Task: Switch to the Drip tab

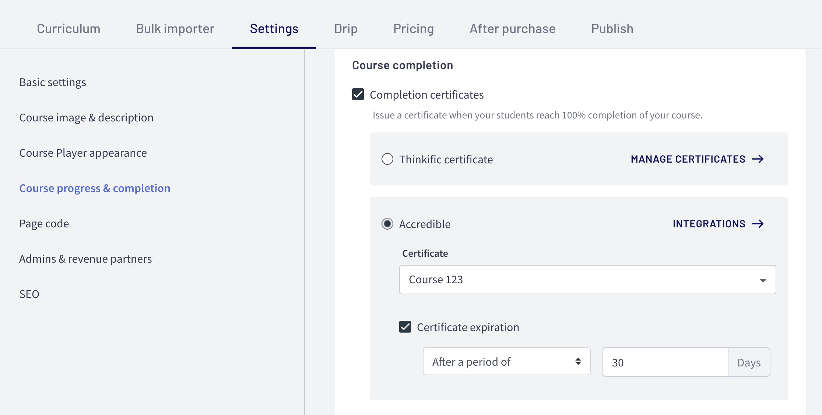Action: click(345, 29)
